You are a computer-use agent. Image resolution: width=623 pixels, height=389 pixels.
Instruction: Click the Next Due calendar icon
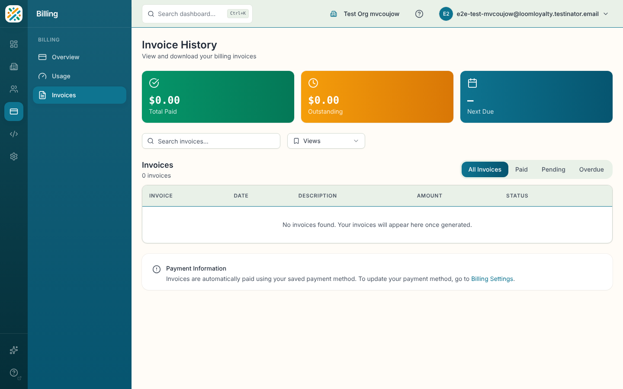(x=472, y=83)
